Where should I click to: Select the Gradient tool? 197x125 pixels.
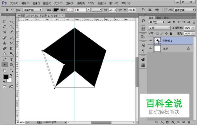[12, 48]
